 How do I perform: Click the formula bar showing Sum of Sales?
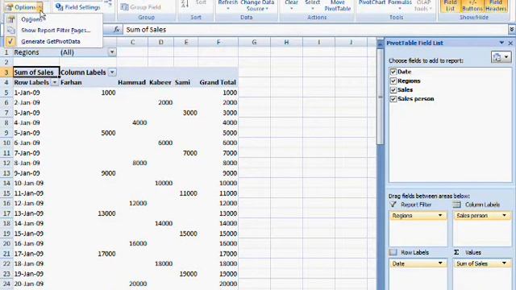pos(315,30)
